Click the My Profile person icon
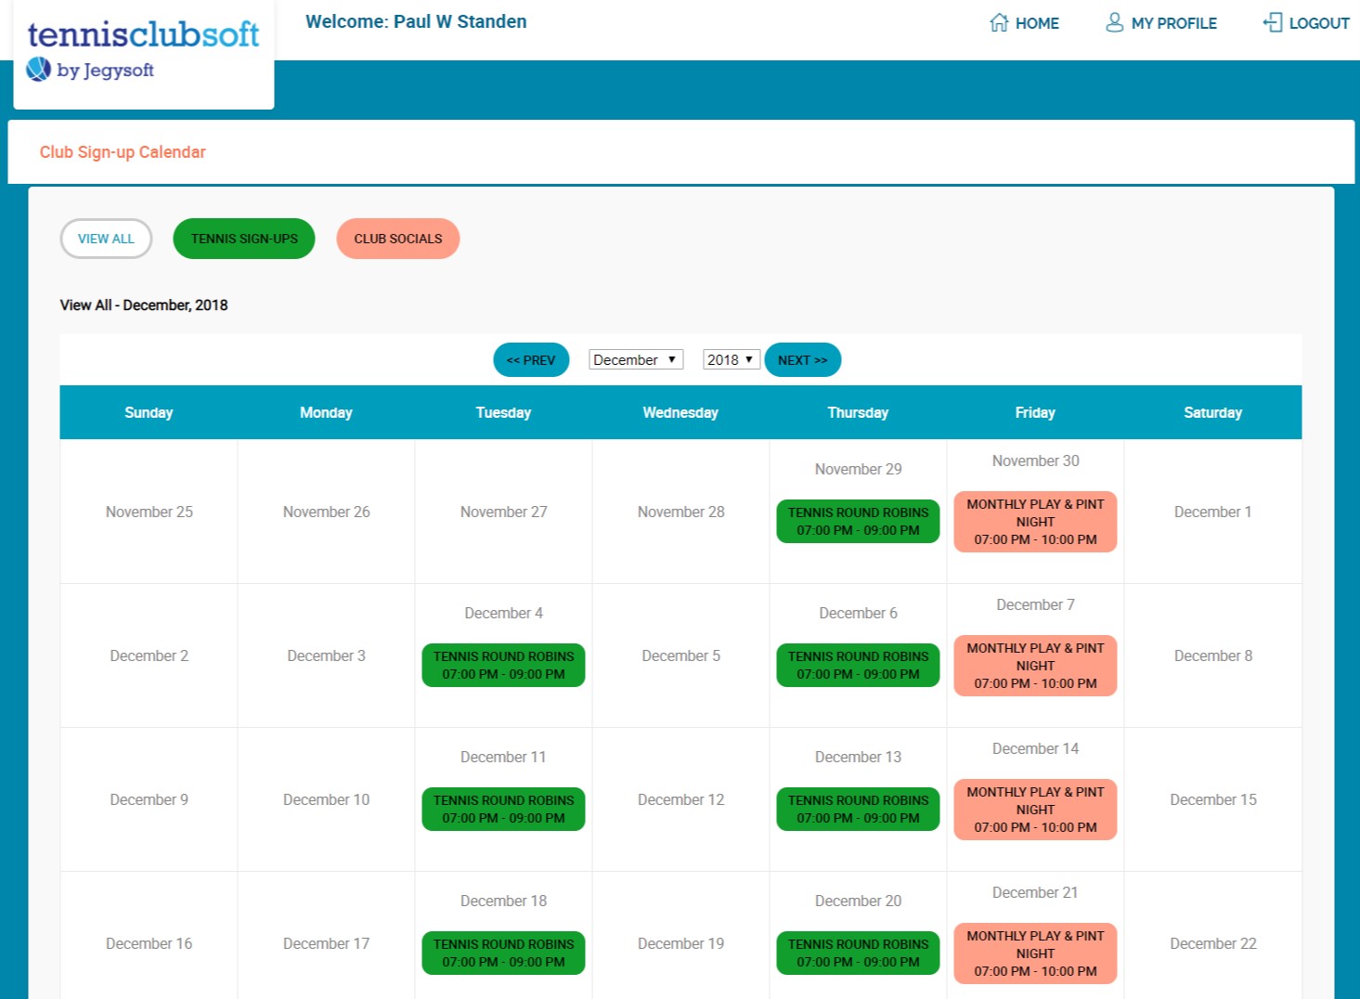1360x999 pixels. [1114, 22]
